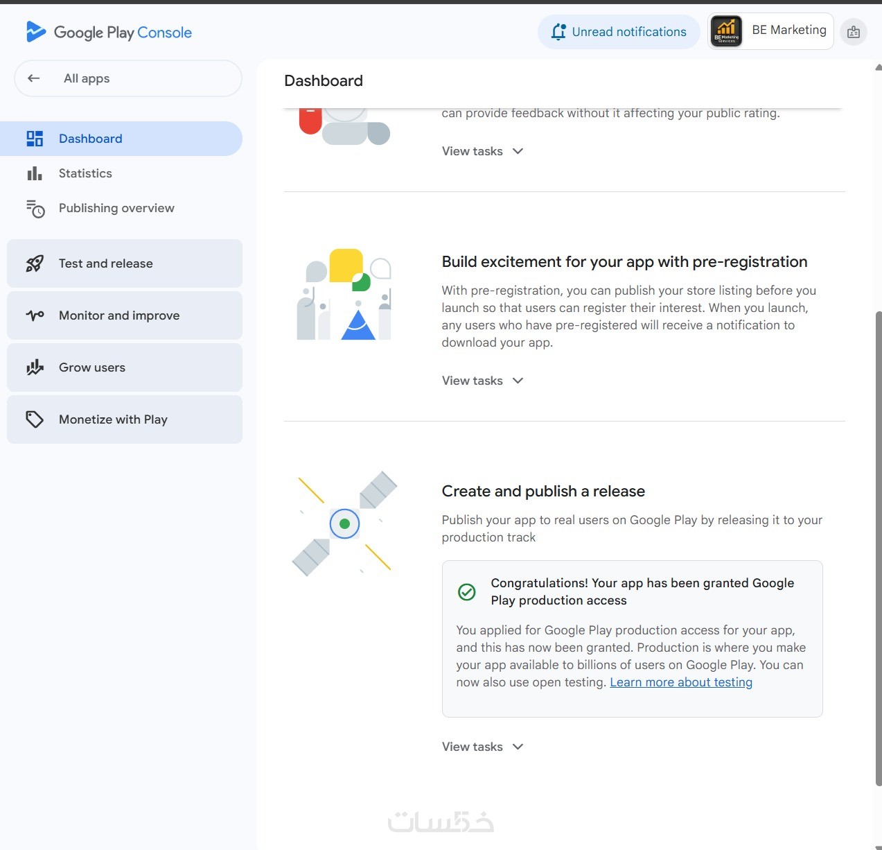The height and width of the screenshot is (850, 882).
Task: Click the pulse icon for Monitor and improve
Action: (x=35, y=315)
